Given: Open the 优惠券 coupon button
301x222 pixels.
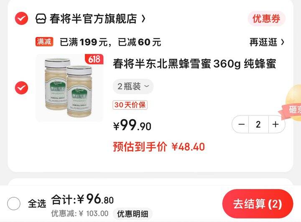Looking at the screenshot, I should (x=267, y=19).
